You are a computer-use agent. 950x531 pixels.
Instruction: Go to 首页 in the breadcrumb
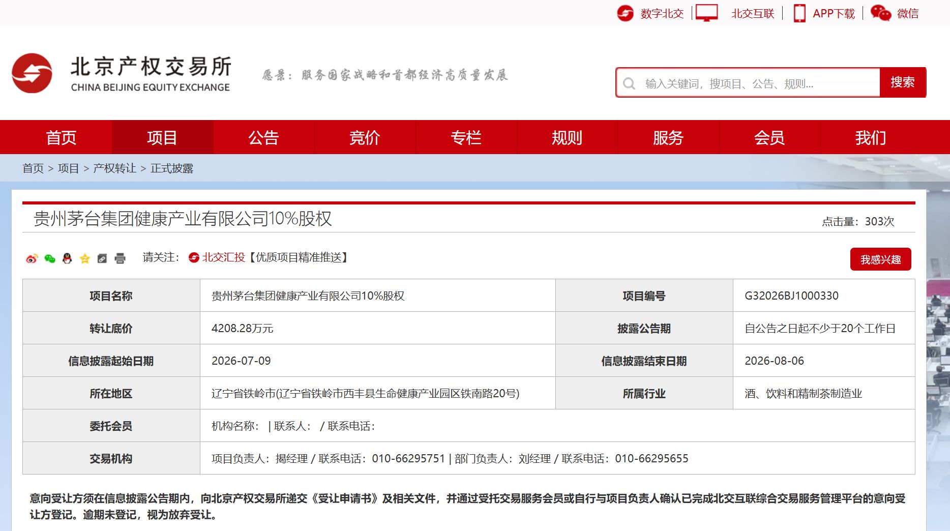pyautogui.click(x=33, y=168)
